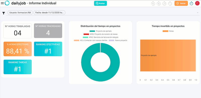This screenshot has width=201, height=98.
Task: Click the orange Proyecto de ejemplo bar
Action: click(x=168, y=55)
